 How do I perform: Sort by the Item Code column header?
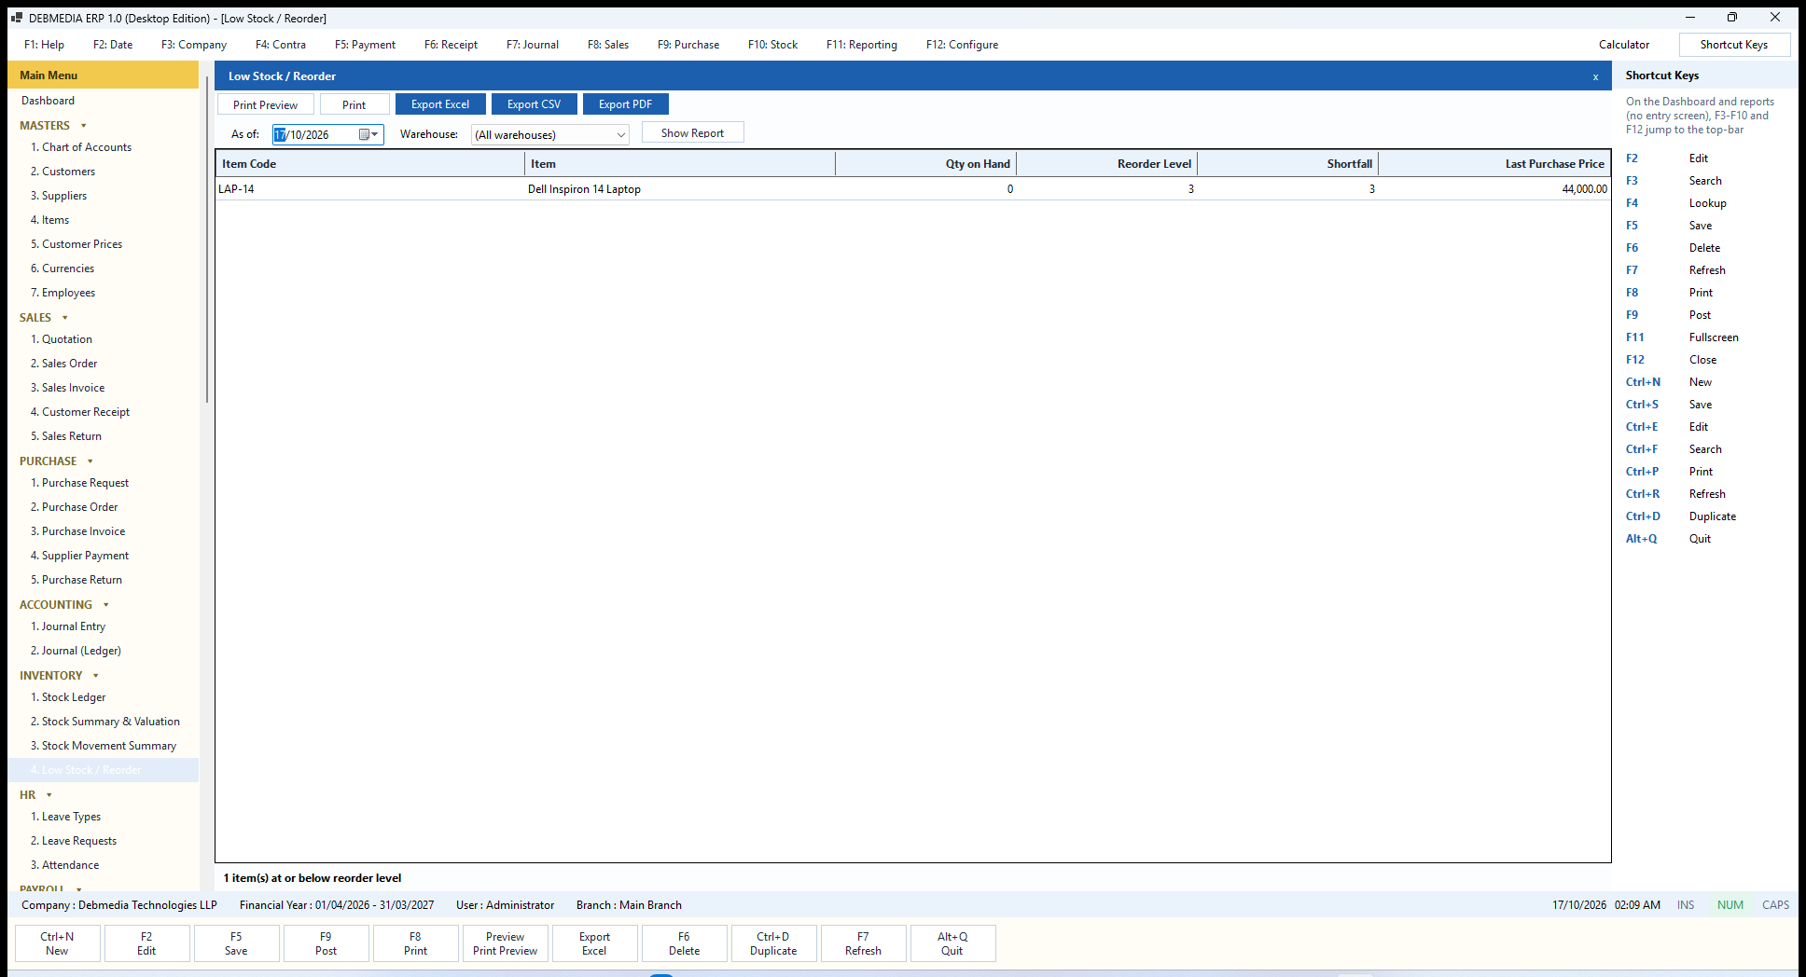point(370,164)
